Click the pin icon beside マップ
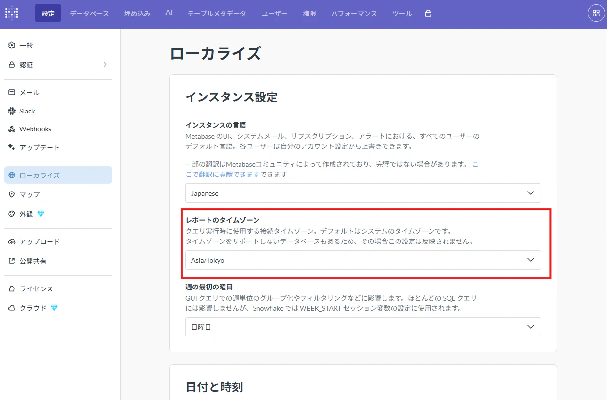 coord(12,194)
